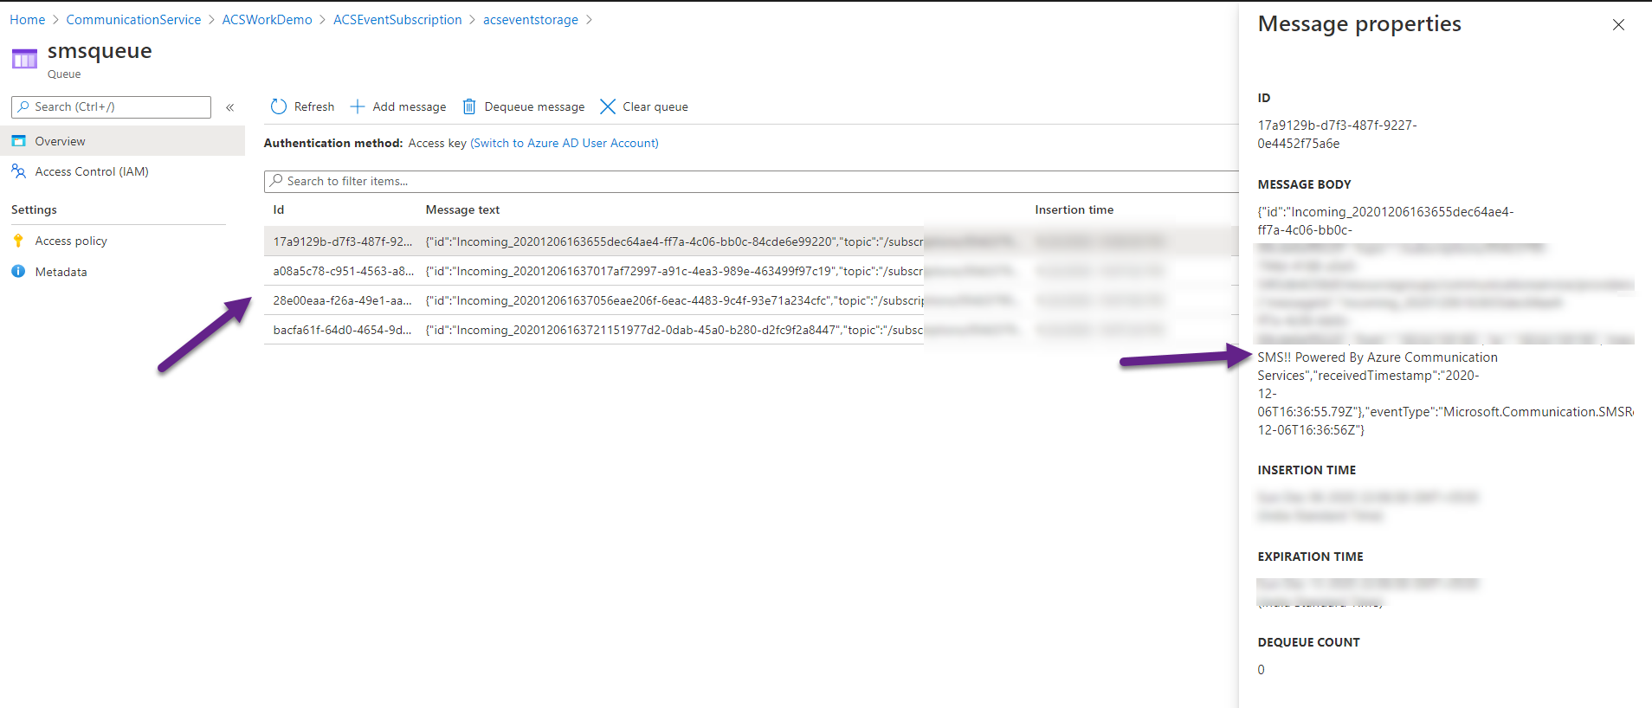1652x708 pixels.
Task: Sort by Insertion time column header
Action: 1074,209
